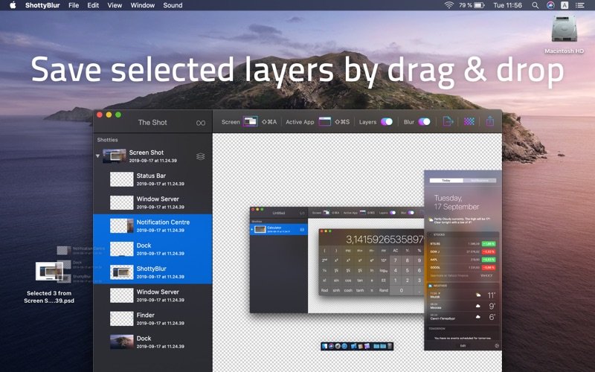Viewport: 595px width, 372px height.
Task: Open the Sound menu
Action: point(173,5)
